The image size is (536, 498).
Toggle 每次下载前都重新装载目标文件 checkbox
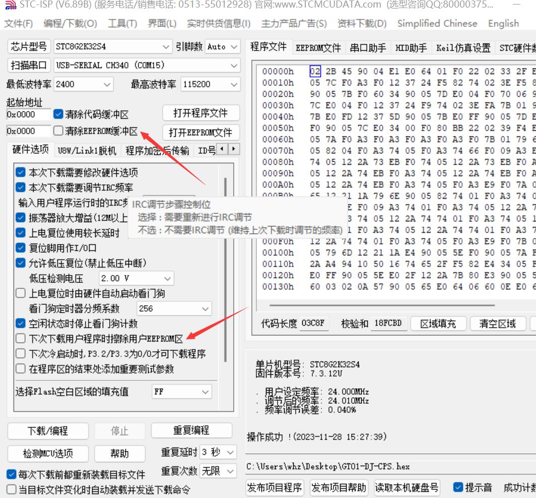tap(11, 474)
